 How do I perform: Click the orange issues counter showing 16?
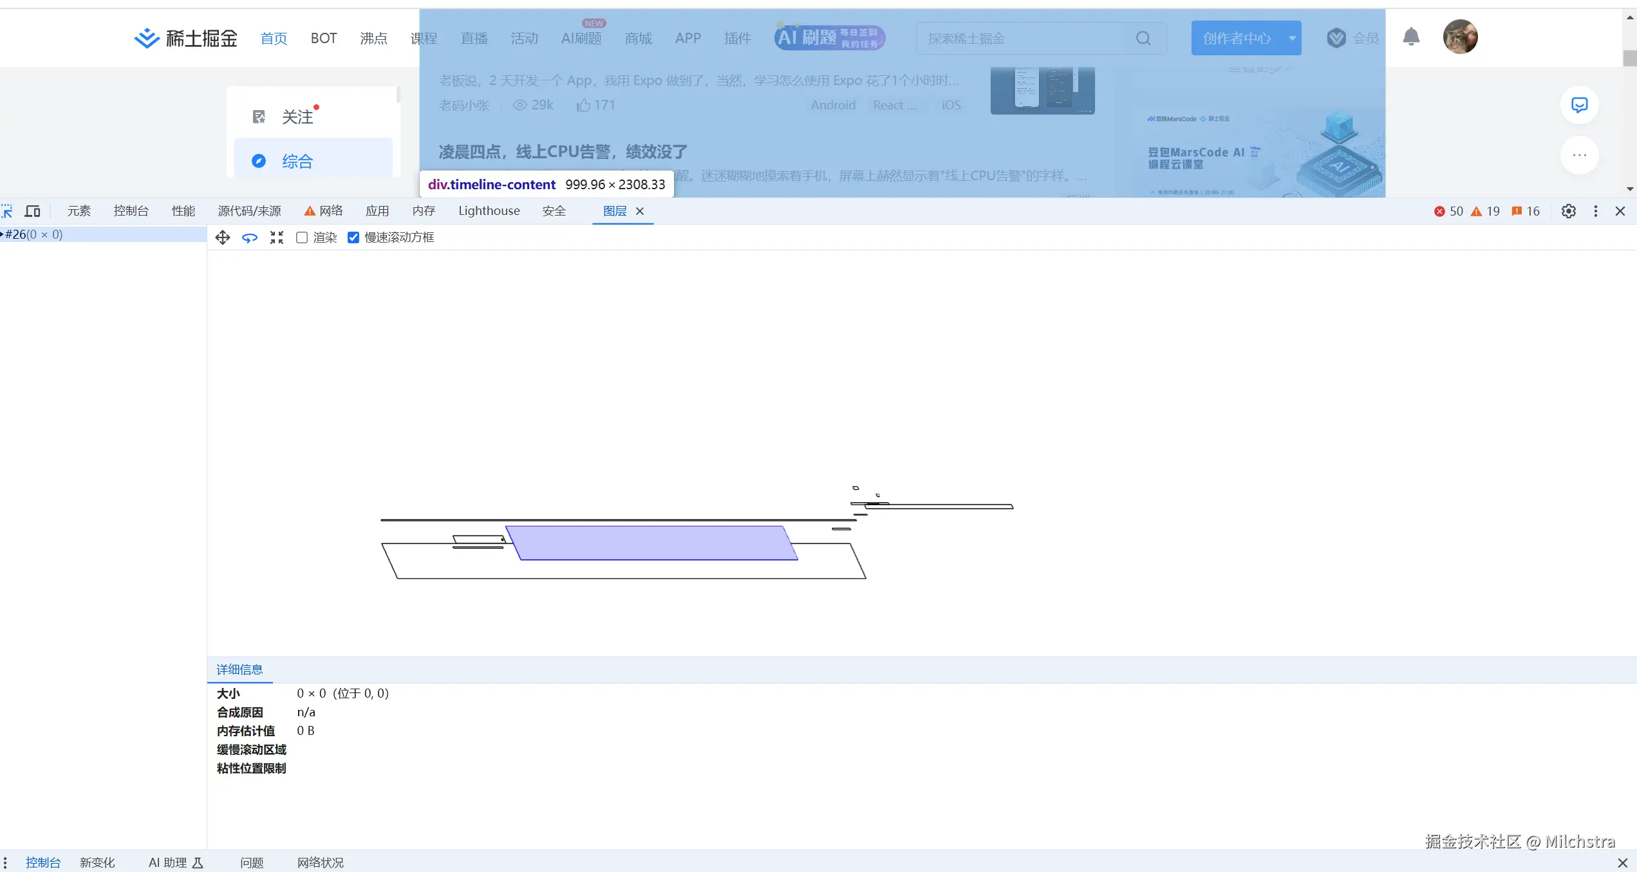point(1525,211)
